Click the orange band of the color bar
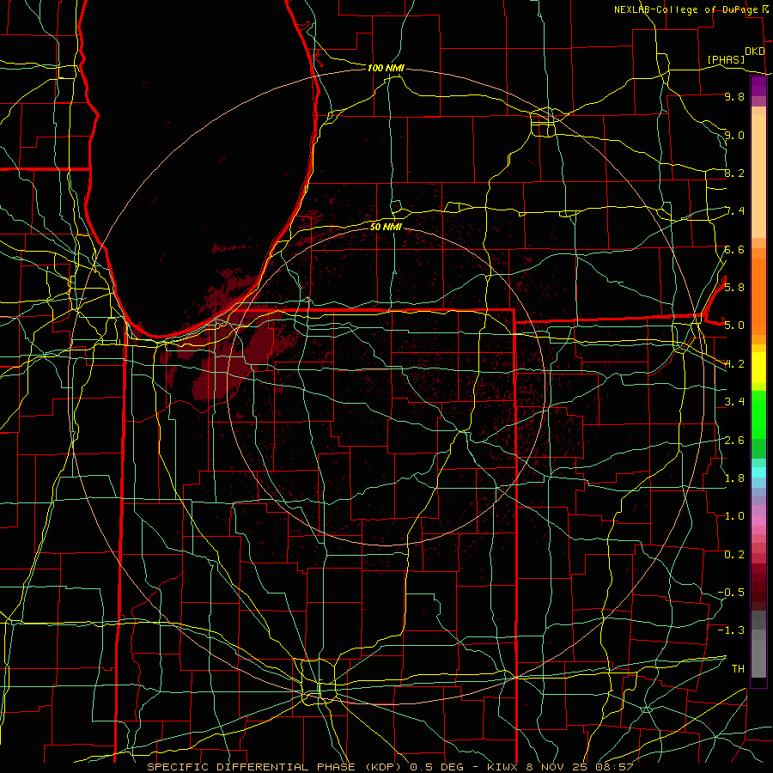Screen dimensions: 773x773 pyautogui.click(x=758, y=297)
